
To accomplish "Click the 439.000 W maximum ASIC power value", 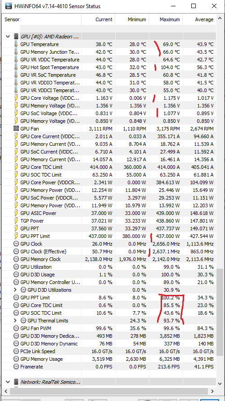I will (x=168, y=213).
